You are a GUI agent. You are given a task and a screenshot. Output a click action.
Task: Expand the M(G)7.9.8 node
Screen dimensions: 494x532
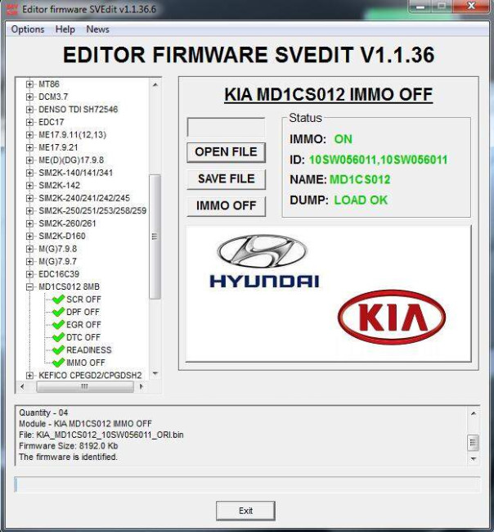coord(29,249)
